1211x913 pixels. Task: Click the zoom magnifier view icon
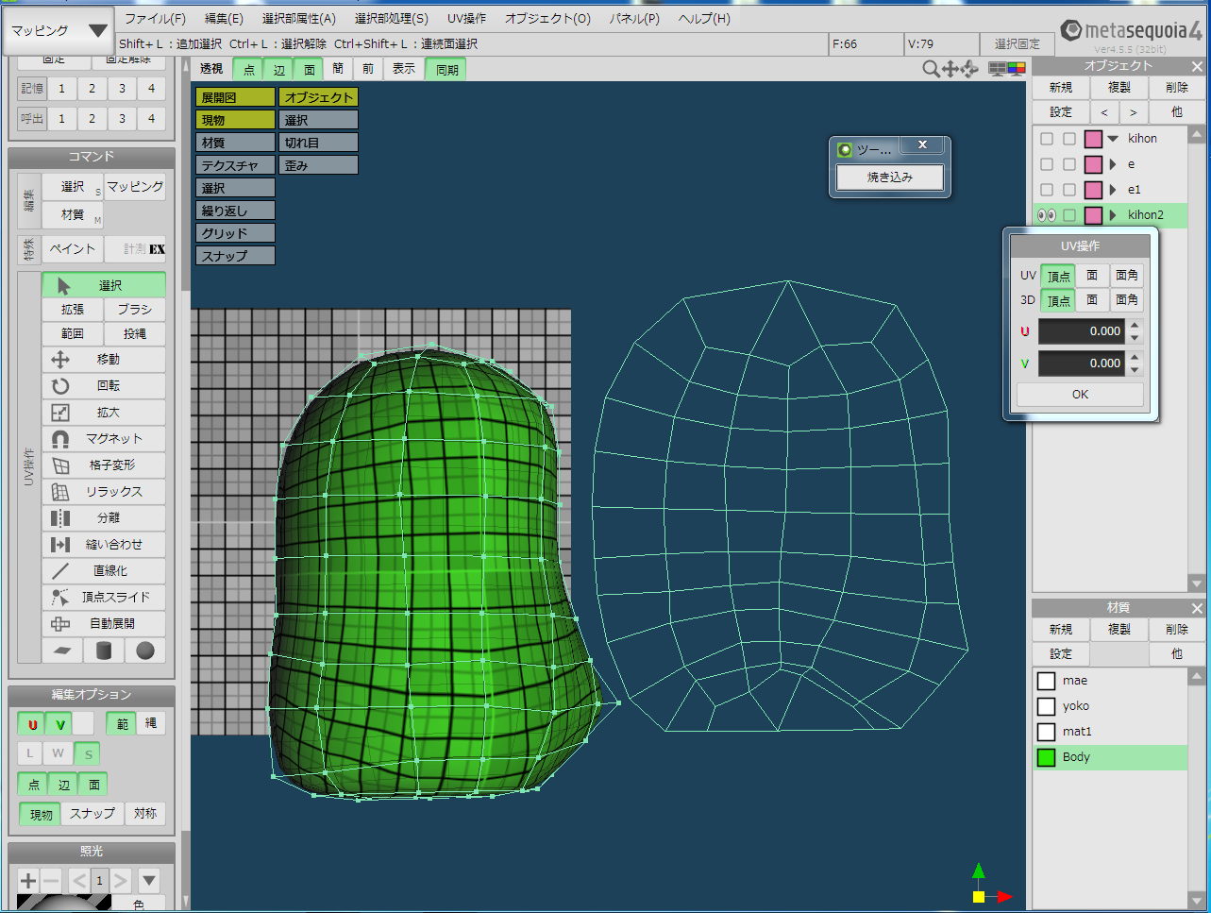click(x=931, y=69)
